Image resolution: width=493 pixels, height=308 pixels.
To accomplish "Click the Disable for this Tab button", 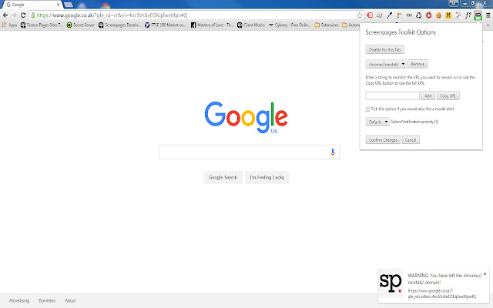I will click(384, 49).
